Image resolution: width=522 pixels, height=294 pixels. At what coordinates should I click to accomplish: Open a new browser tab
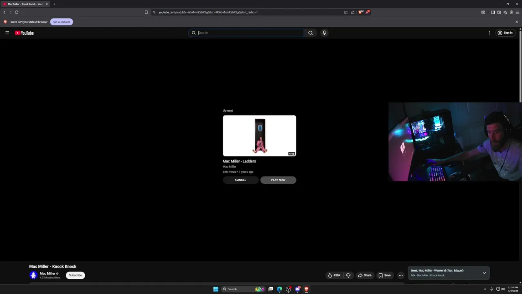click(54, 4)
